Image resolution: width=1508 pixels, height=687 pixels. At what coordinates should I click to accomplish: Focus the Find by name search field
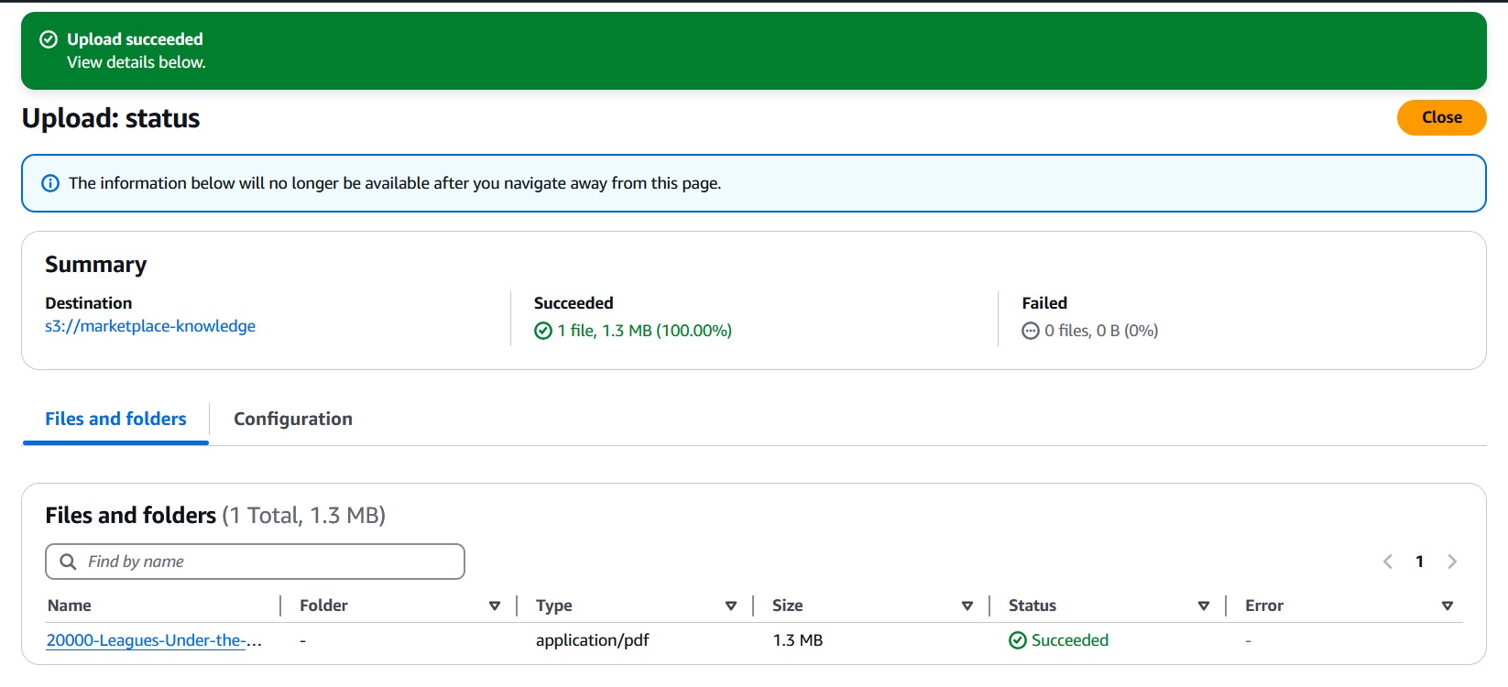[255, 562]
